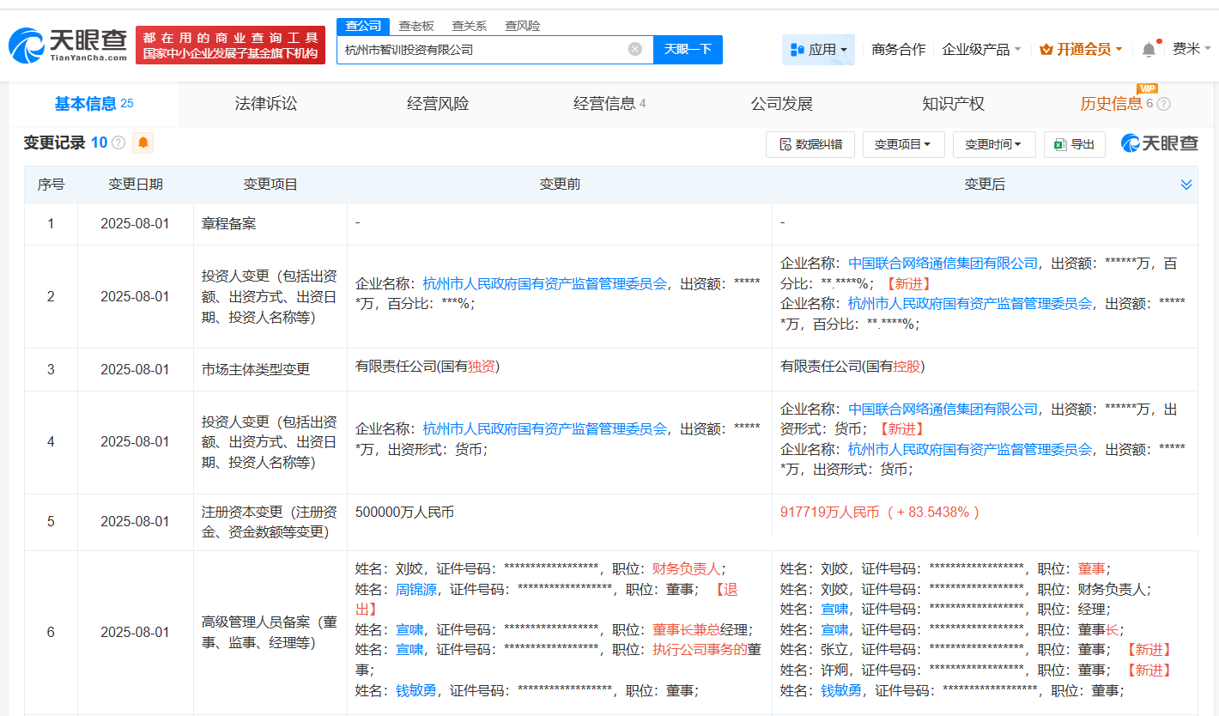Select 注册资本变更 change item cell
Viewport: 1219px width, 716px height.
coord(270,522)
